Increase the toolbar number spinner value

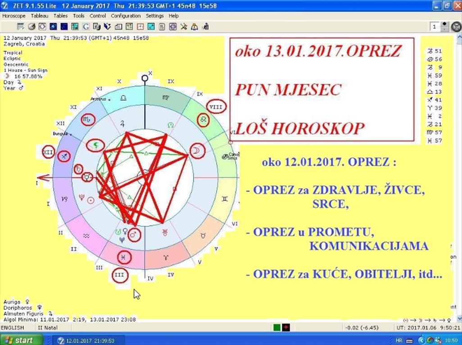point(445,24)
